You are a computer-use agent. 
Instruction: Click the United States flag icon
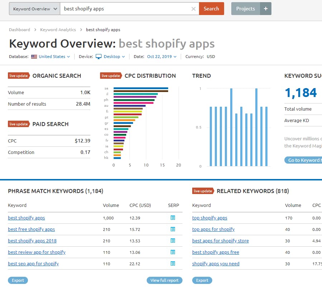tap(34, 57)
